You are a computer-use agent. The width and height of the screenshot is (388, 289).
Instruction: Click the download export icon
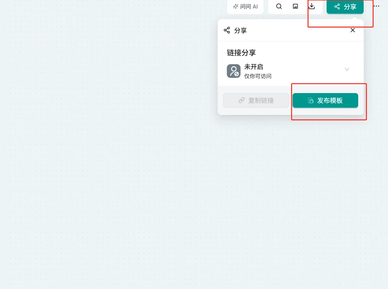pyautogui.click(x=312, y=6)
